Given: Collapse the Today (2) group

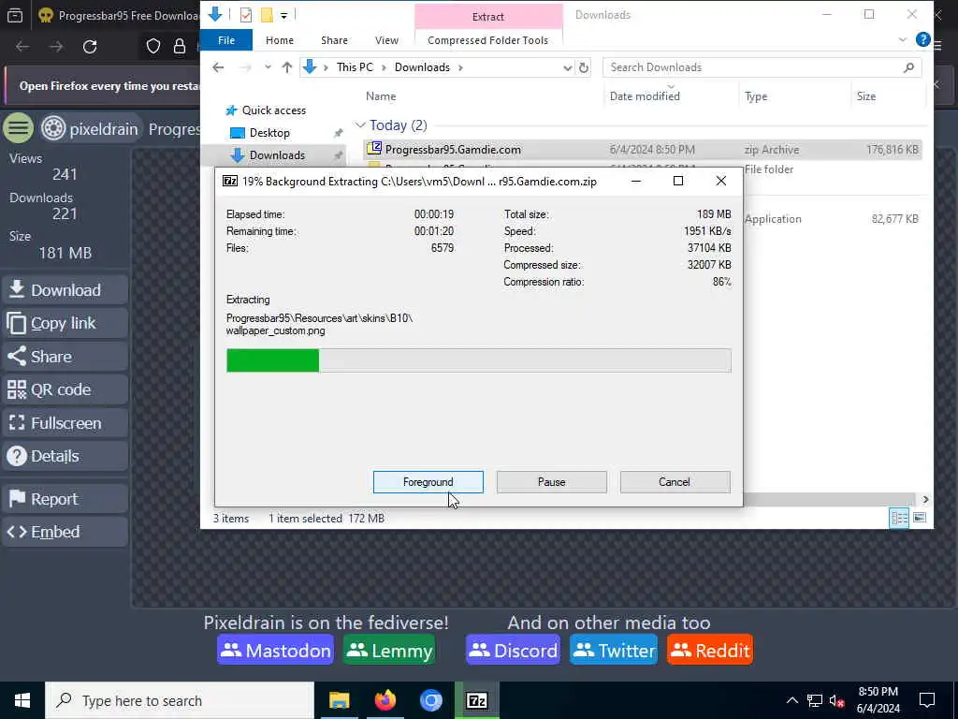Looking at the screenshot, I should pyautogui.click(x=360, y=125).
